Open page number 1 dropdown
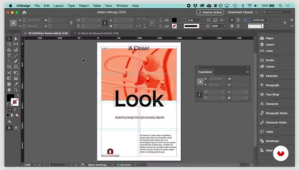The height and width of the screenshot is (170, 299). pos(66,165)
